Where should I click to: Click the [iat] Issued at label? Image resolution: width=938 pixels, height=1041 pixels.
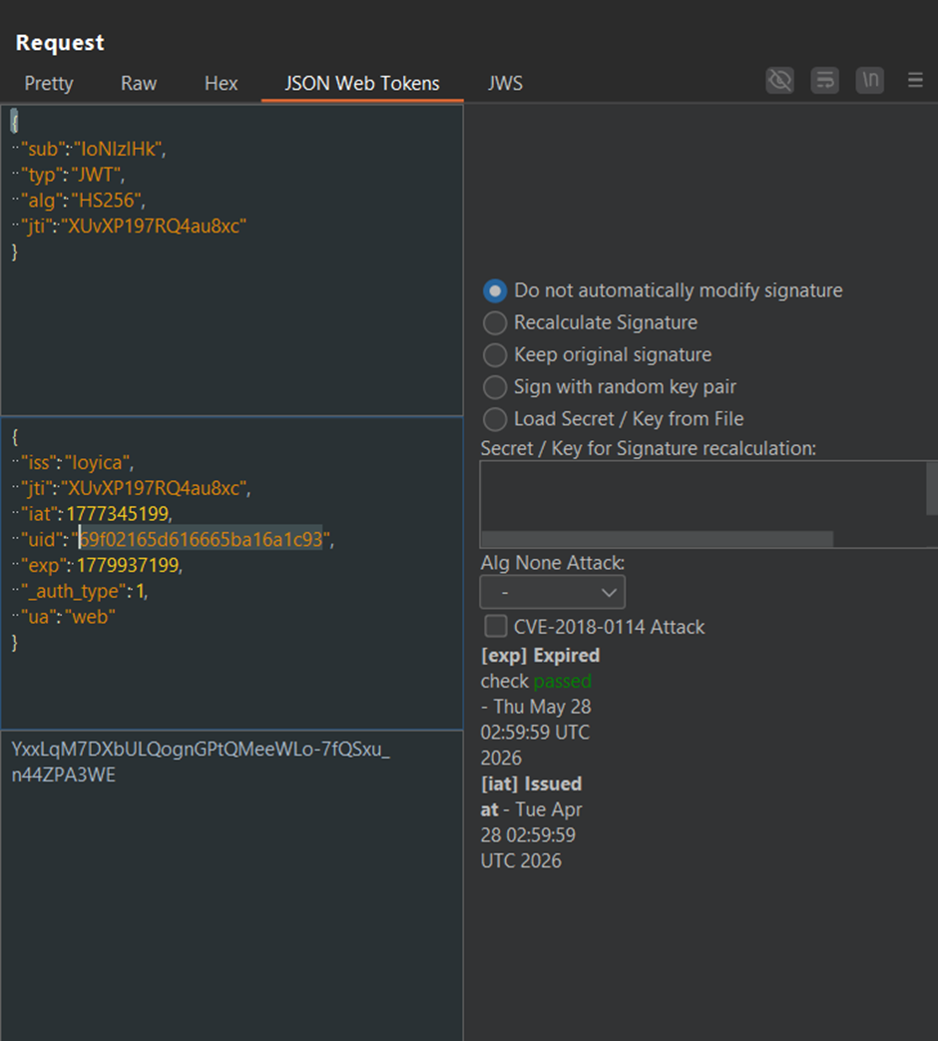click(531, 796)
